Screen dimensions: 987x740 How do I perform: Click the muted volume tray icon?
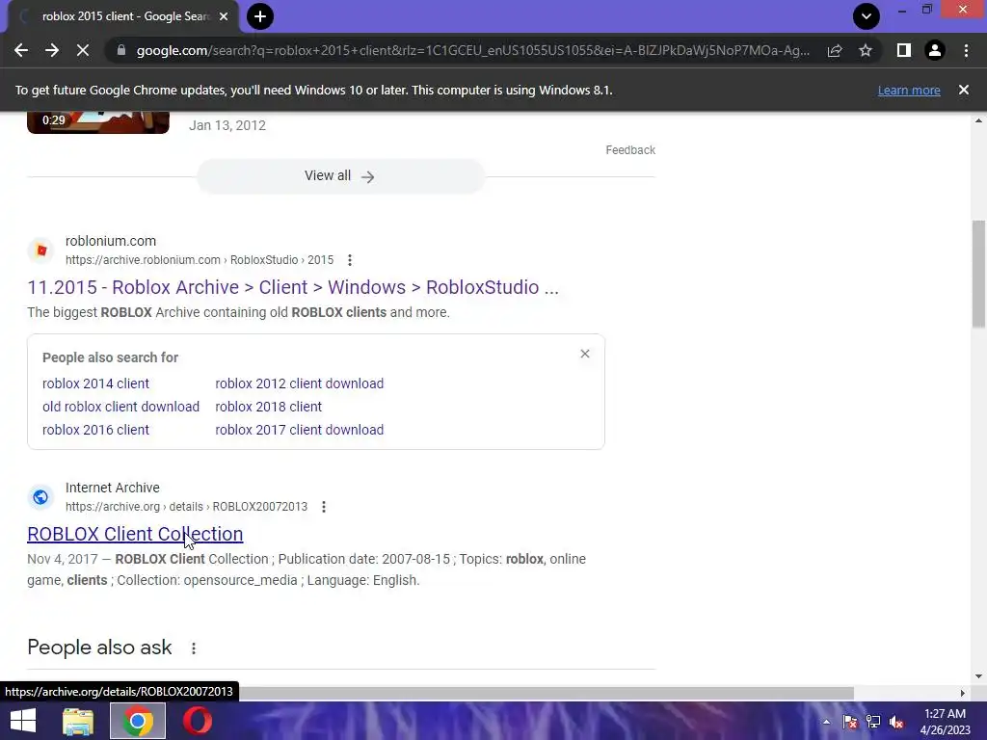click(896, 722)
